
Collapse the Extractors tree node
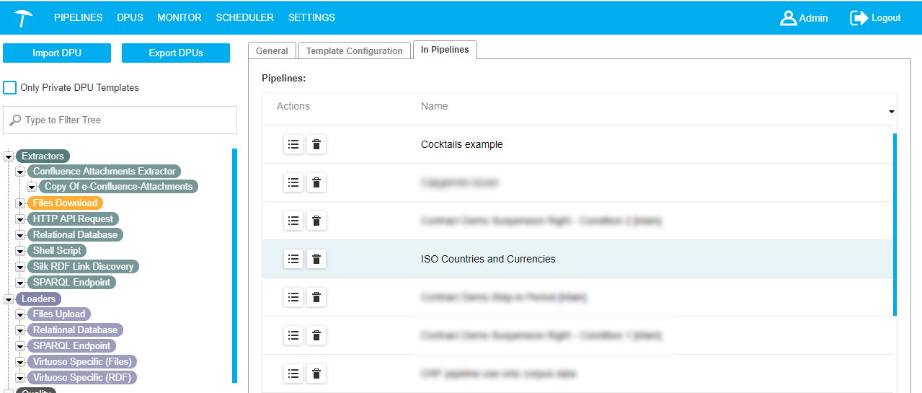[9, 156]
